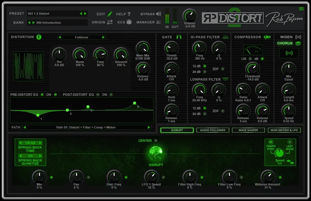311x201 pixels.
Task: Click the Main Mix D/W knob
Action: click(x=143, y=48)
